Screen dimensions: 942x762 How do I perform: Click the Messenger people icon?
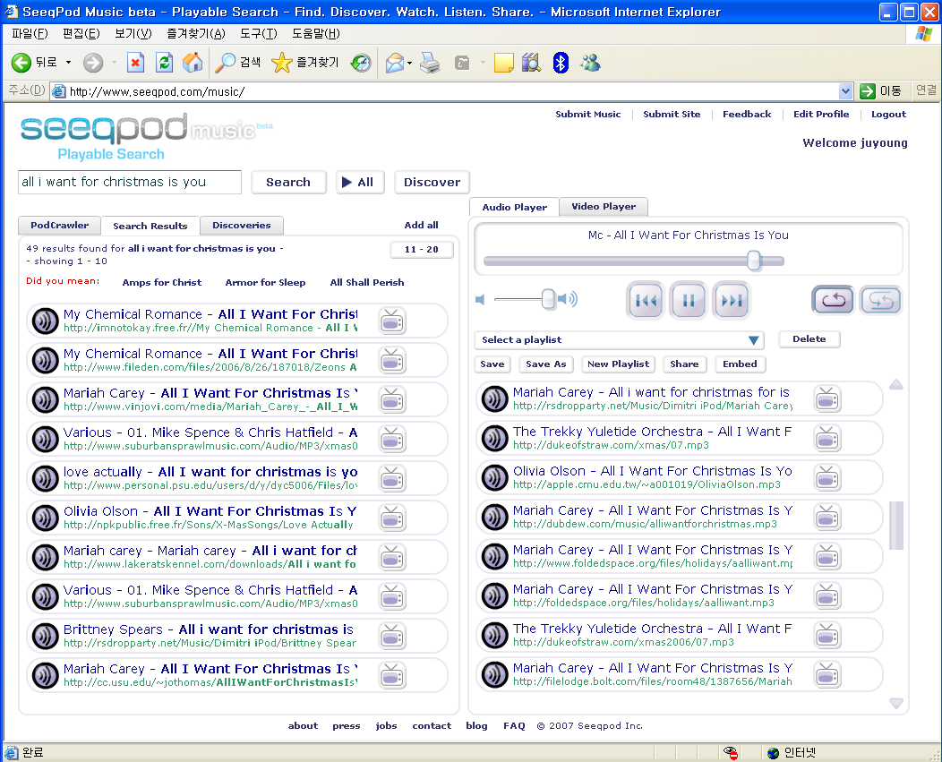[590, 63]
